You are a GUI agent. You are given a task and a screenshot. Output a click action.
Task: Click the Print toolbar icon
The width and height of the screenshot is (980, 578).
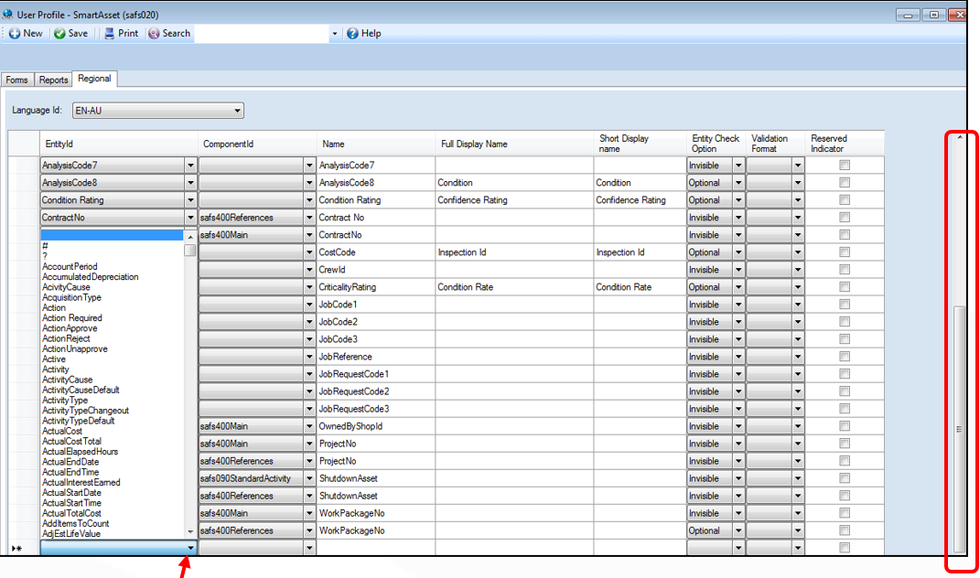click(x=110, y=33)
